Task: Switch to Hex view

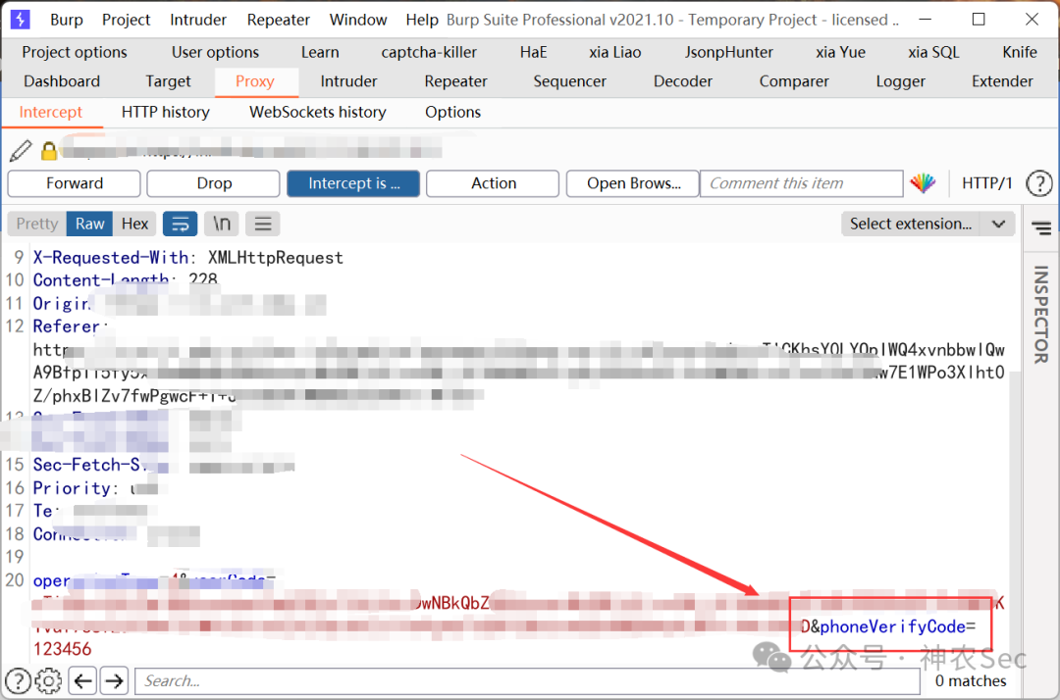Action: pos(134,224)
